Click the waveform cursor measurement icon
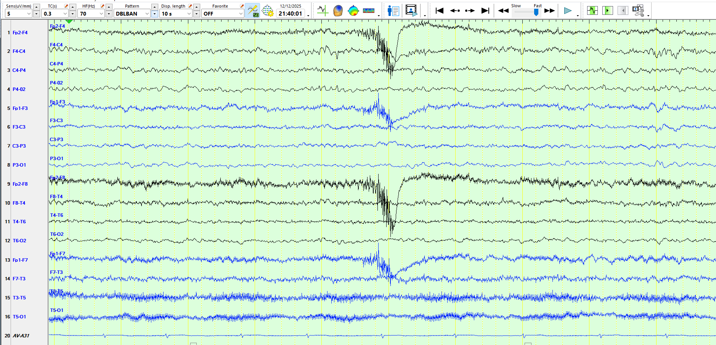The width and height of the screenshot is (716, 345). (x=323, y=11)
